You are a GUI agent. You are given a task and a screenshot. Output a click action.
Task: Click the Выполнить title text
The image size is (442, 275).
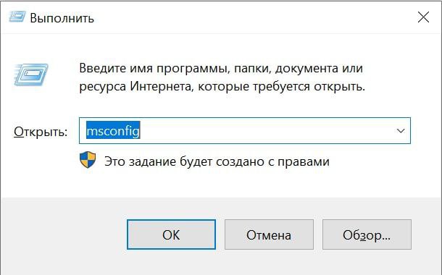pos(62,18)
